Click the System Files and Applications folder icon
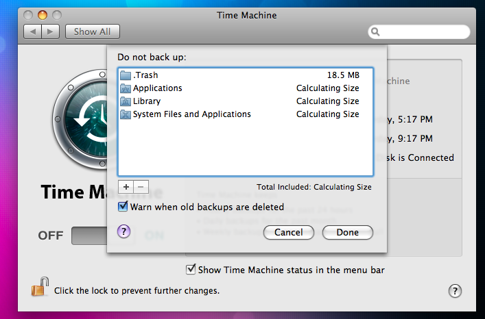The height and width of the screenshot is (319, 485). point(126,114)
